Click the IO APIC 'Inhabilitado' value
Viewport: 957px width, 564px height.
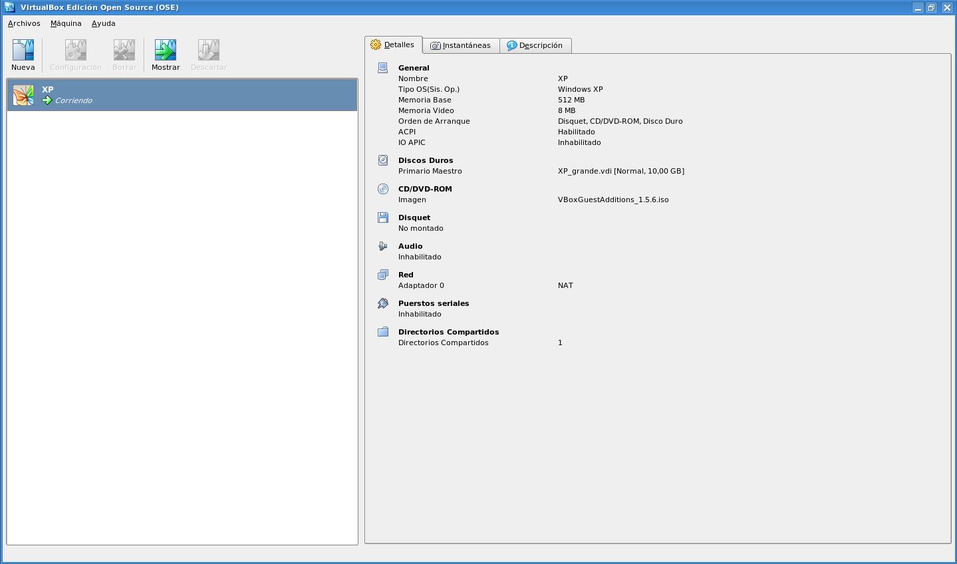[x=579, y=142]
